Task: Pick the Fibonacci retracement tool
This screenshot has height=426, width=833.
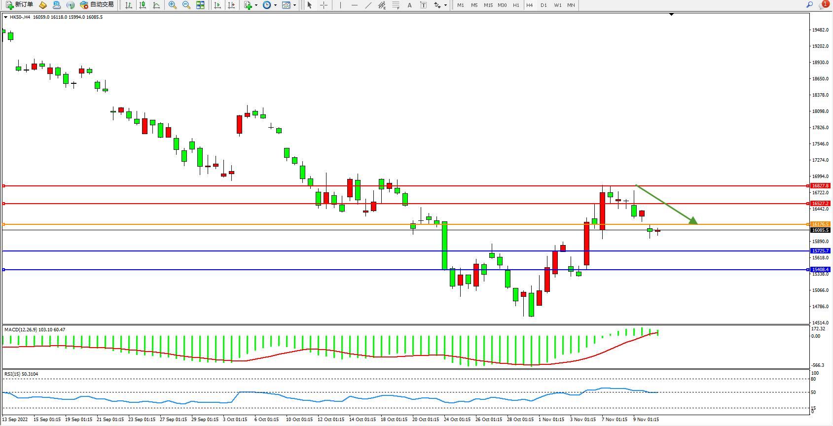Action: pos(396,5)
